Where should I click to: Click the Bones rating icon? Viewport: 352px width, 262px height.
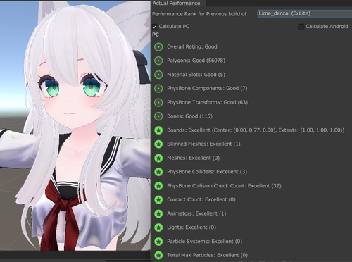[158, 116]
